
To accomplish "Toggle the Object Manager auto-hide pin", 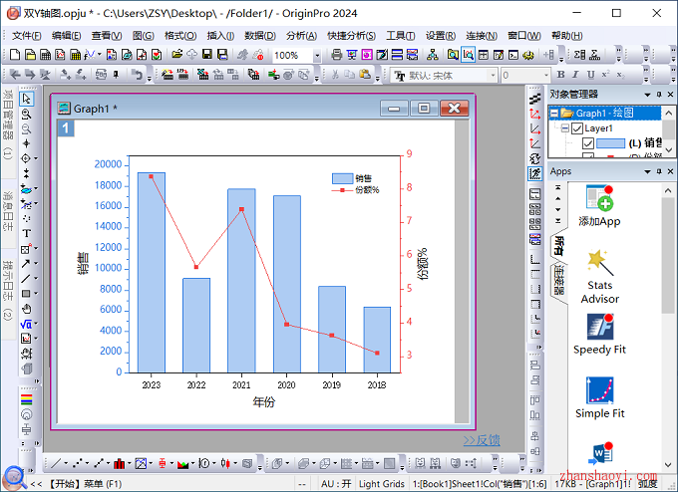I will [x=659, y=95].
